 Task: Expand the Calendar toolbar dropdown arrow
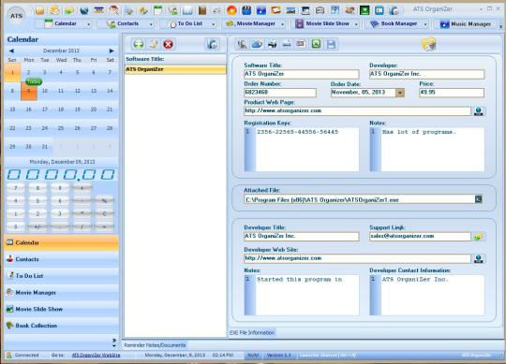[89, 24]
